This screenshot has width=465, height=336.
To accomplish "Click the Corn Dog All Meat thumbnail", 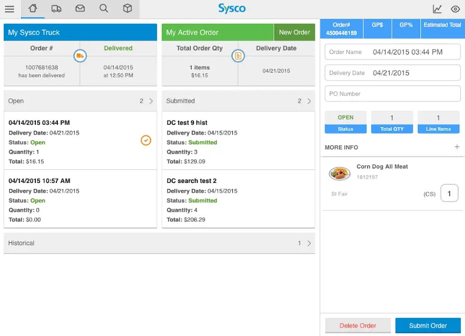I will pyautogui.click(x=340, y=173).
